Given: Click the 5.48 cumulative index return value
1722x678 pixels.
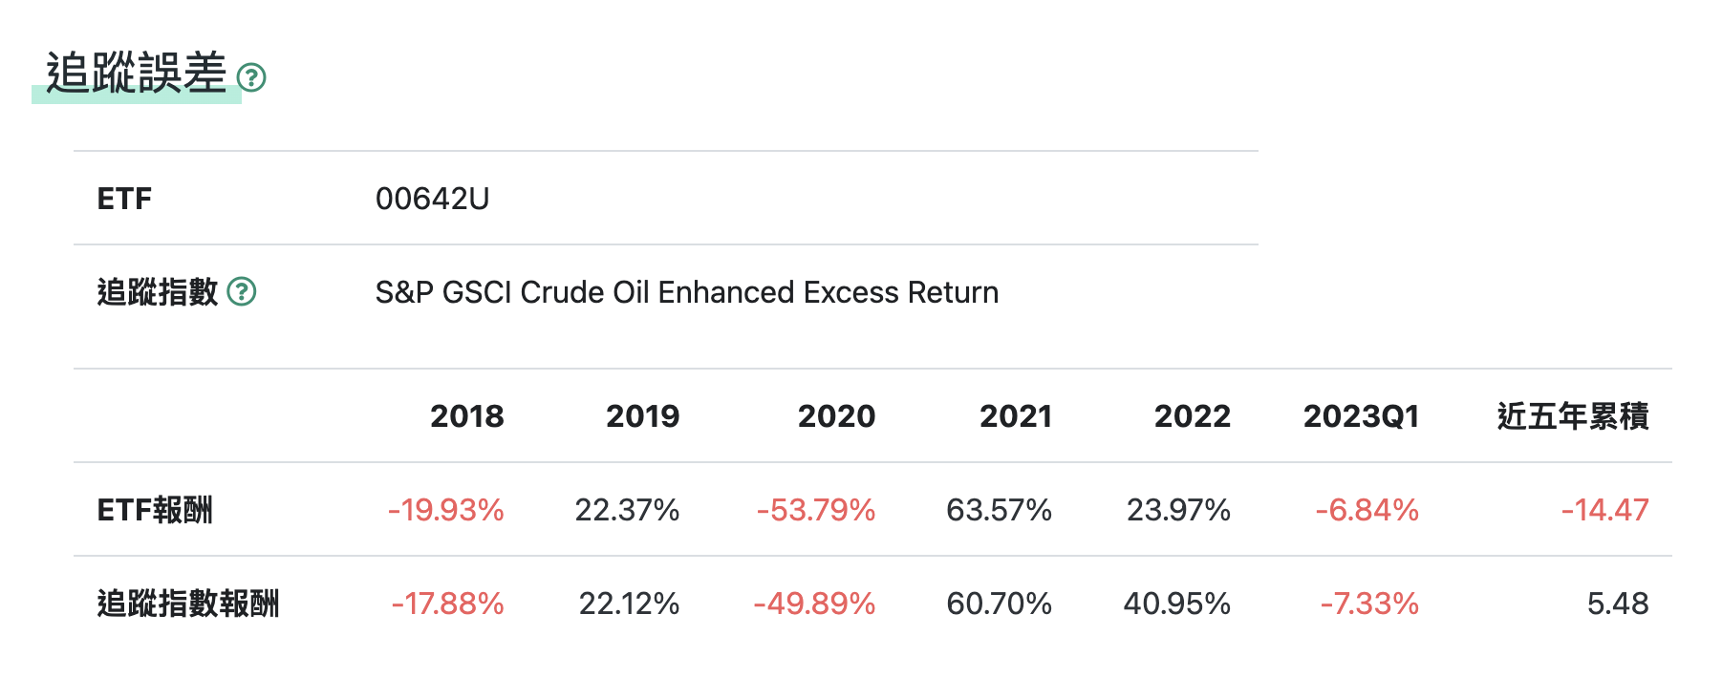Looking at the screenshot, I should point(1617,604).
